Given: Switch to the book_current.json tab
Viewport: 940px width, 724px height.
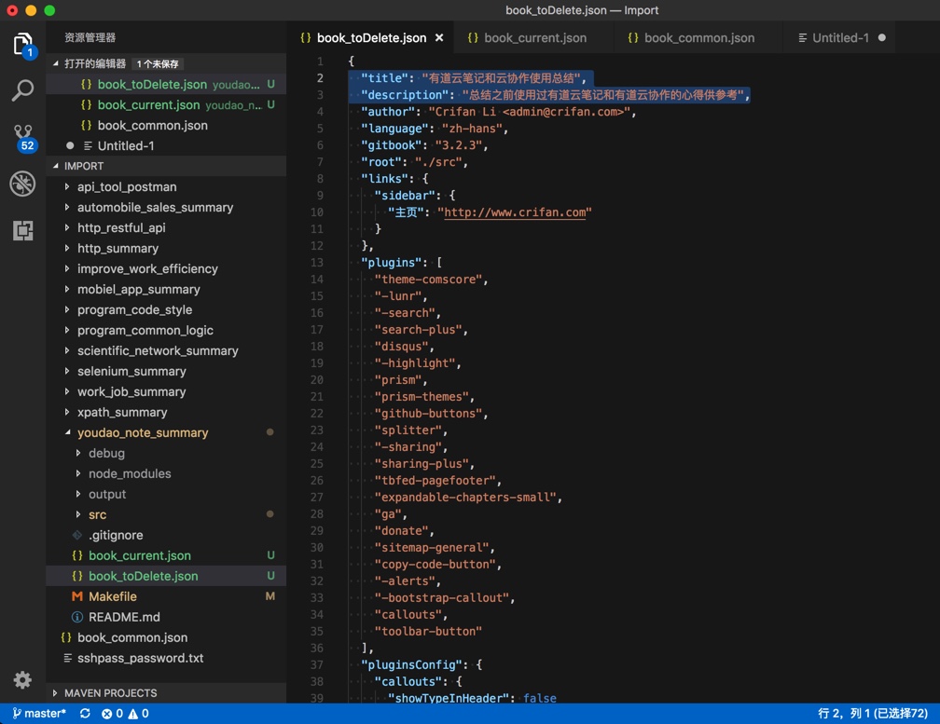Looking at the screenshot, I should pos(534,38).
